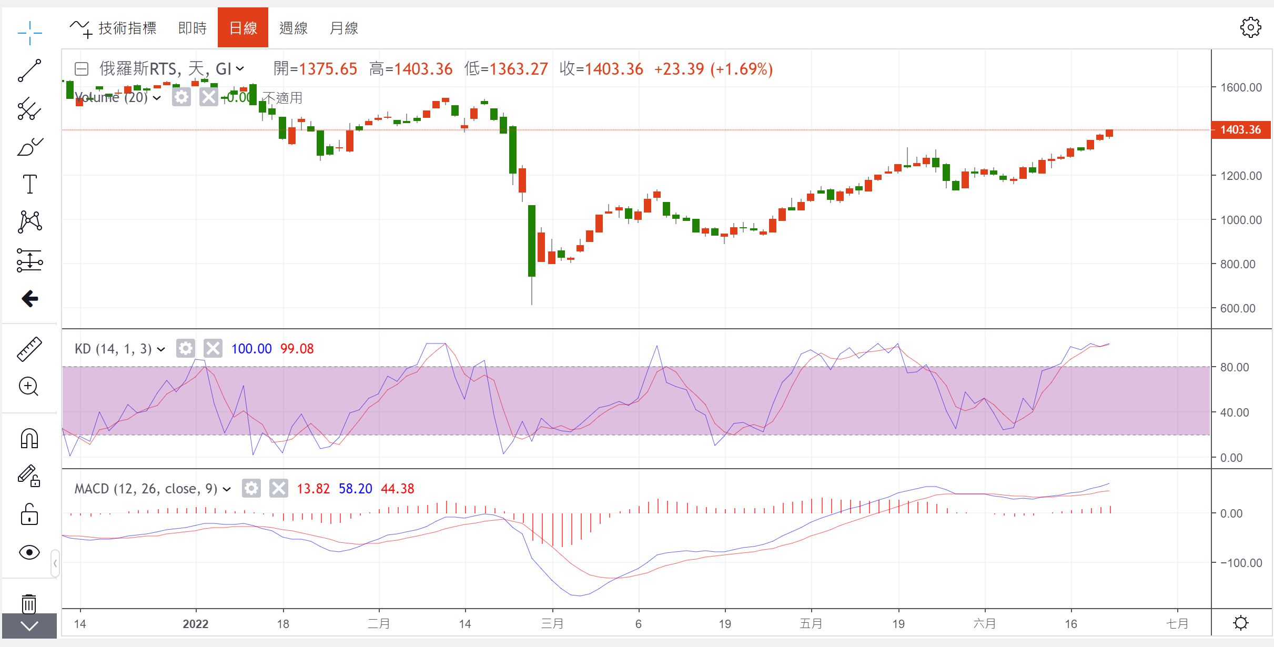Open the 俄羅斯RTS symbol dropdown arrow
The width and height of the screenshot is (1274, 647).
(240, 69)
